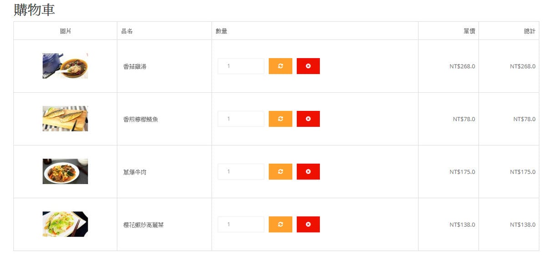This screenshot has width=546, height=259.
Task: Open the 香菇雞湯 product image
Action: [65, 66]
